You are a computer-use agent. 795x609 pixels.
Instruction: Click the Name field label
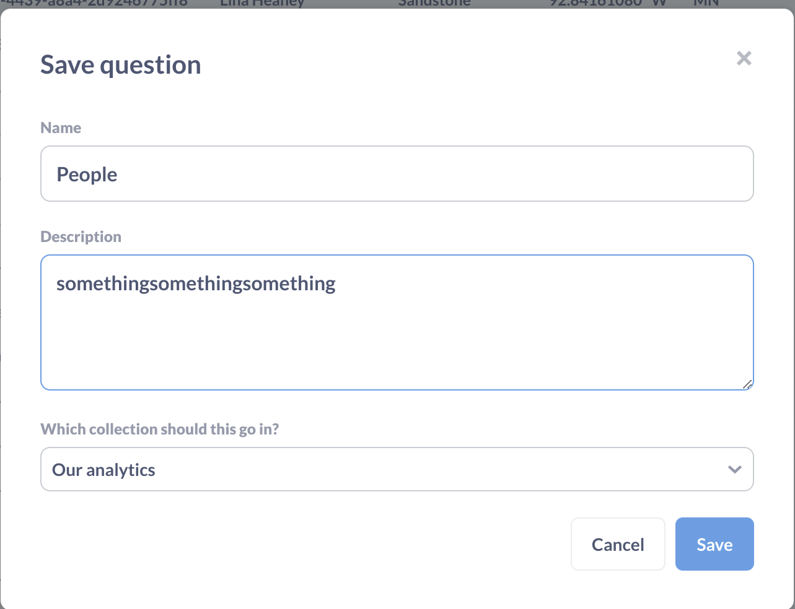point(61,128)
